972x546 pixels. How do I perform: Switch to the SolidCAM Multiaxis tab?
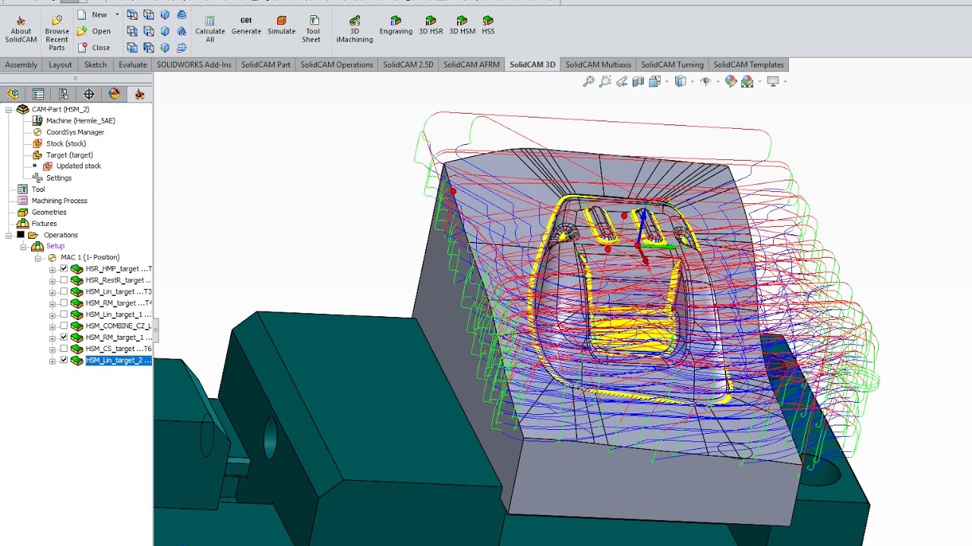pos(598,64)
